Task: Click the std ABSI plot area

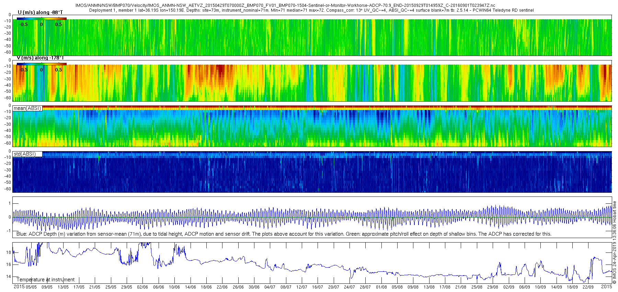Action: click(x=312, y=172)
